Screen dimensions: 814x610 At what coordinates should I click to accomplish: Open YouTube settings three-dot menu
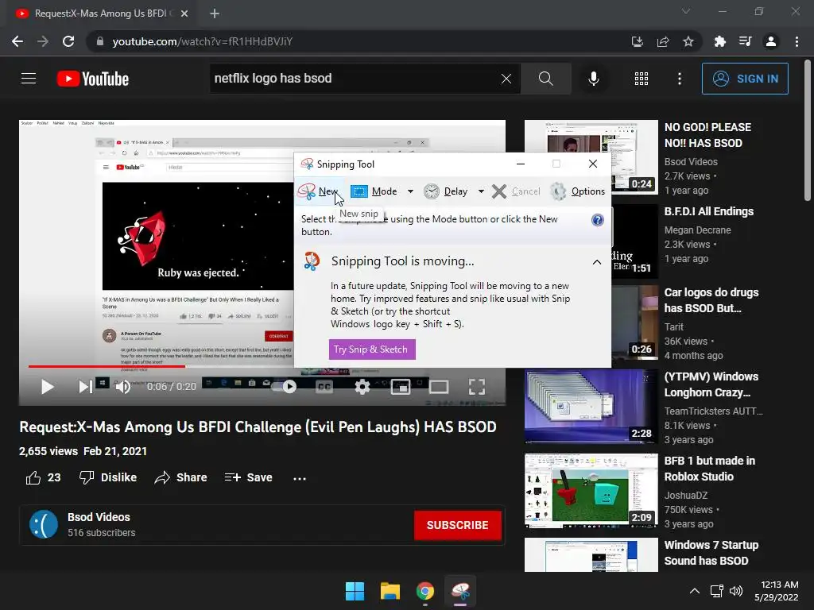tap(680, 79)
